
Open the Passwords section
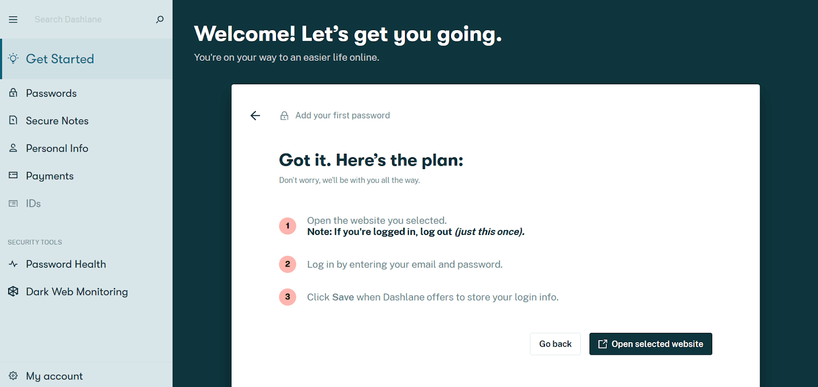[x=51, y=93]
